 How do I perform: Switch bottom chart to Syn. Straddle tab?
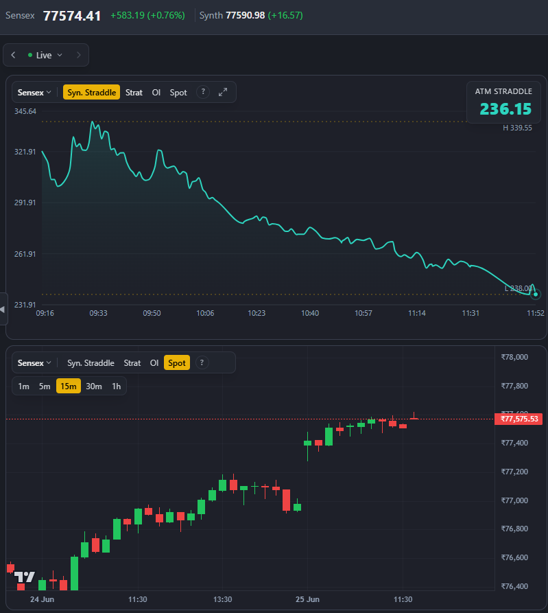click(x=91, y=363)
